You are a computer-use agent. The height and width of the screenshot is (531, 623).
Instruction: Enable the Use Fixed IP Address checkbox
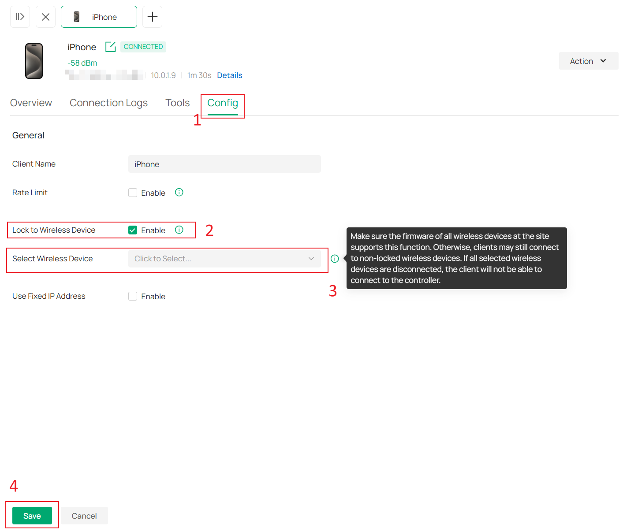pyautogui.click(x=133, y=296)
